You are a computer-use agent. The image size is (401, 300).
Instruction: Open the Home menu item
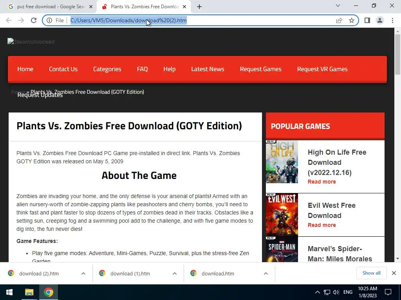point(25,69)
